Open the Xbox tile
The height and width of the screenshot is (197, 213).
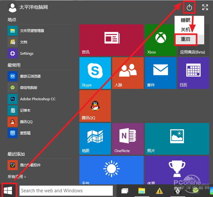(160, 40)
